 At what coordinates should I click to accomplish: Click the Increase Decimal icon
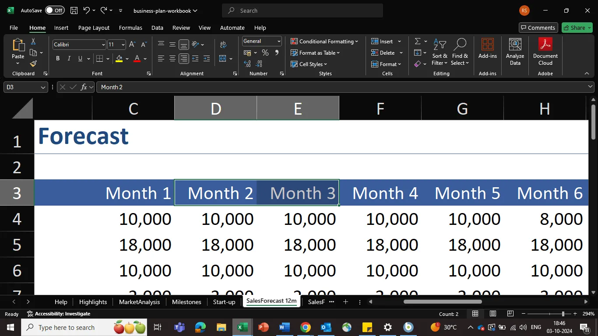pos(247,64)
